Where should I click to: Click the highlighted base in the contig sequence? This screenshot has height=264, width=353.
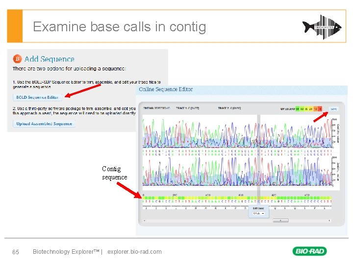259,201
